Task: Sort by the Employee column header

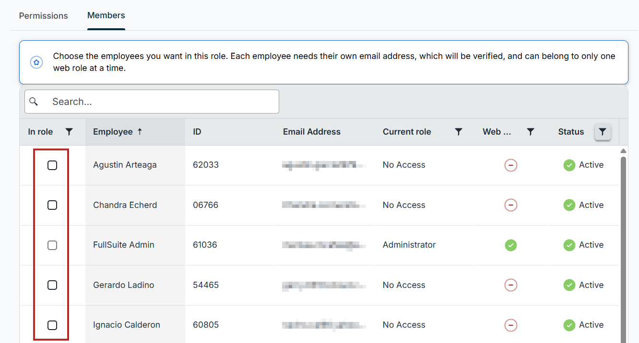Action: point(113,132)
